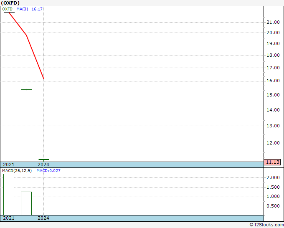
Task: Click the shorter second MACD histogram bar
Action: point(26,203)
